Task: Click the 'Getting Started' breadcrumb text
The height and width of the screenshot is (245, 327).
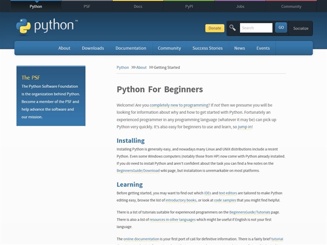Action: (x=167, y=67)
